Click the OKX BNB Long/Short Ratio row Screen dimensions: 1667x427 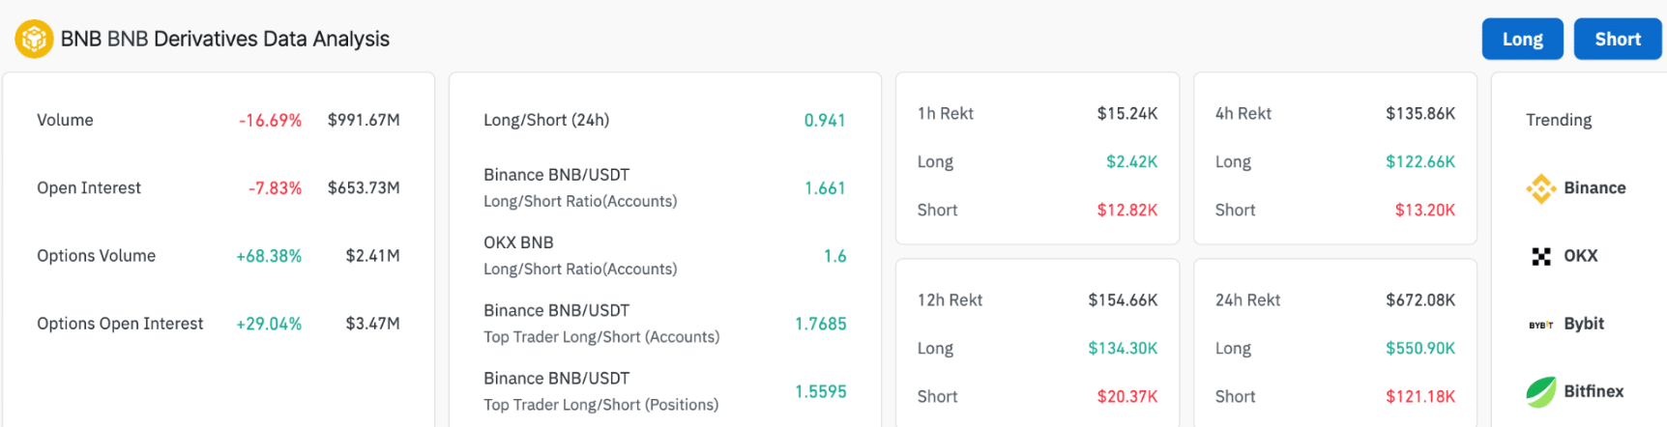point(664,255)
